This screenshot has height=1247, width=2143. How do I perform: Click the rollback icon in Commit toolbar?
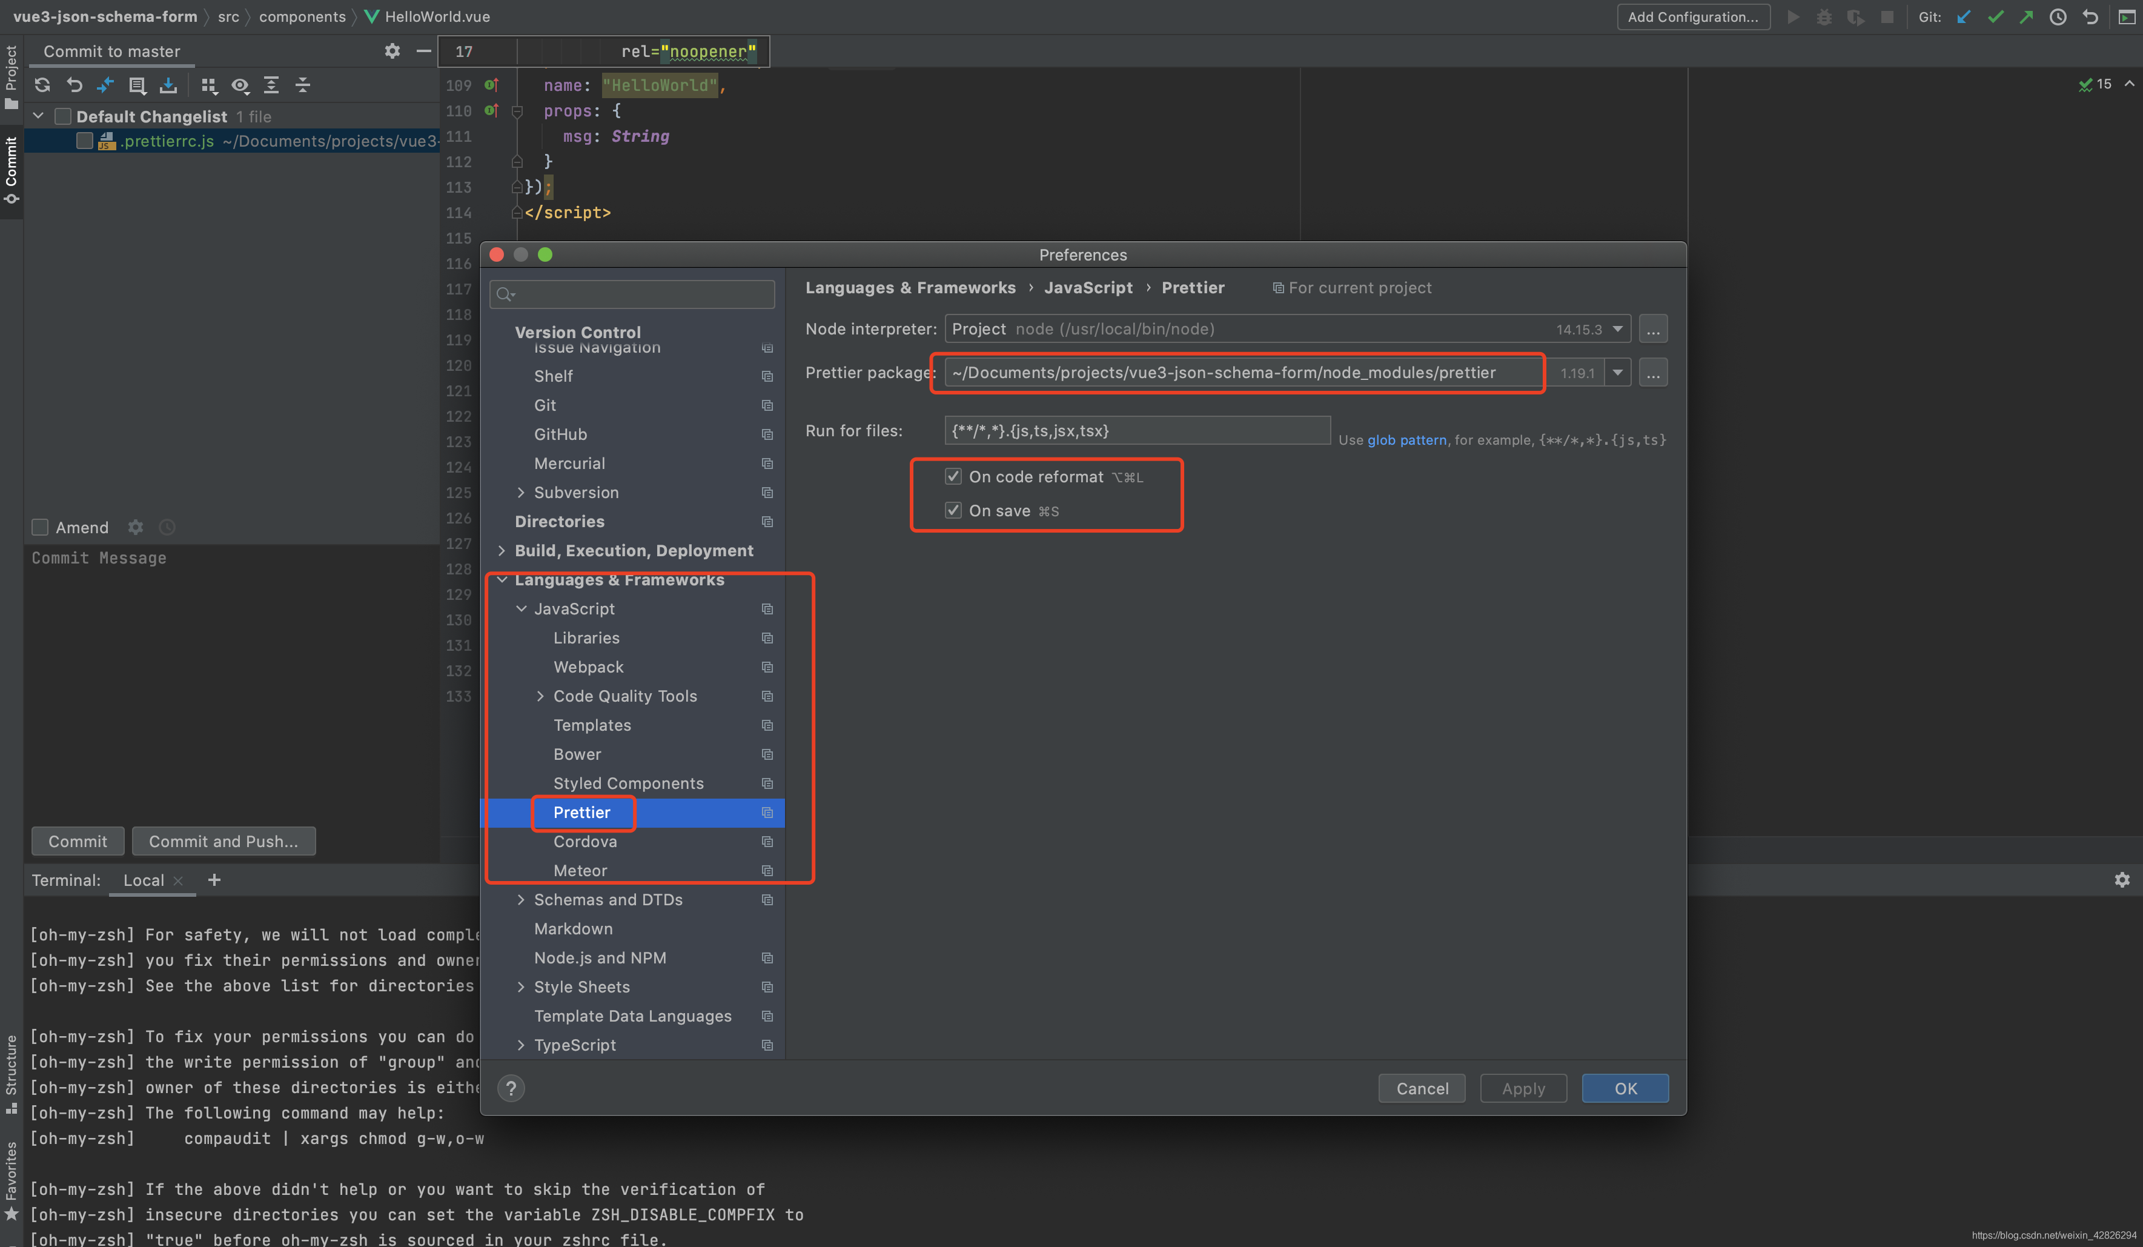75,85
